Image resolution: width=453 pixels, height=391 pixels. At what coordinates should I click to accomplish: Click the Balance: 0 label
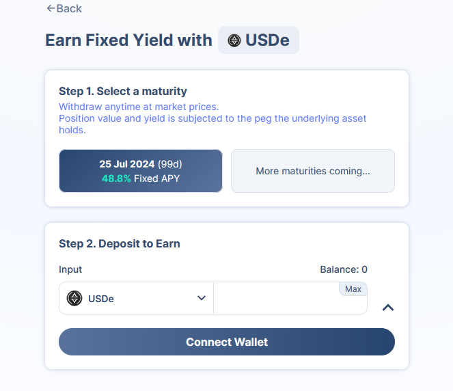point(344,269)
